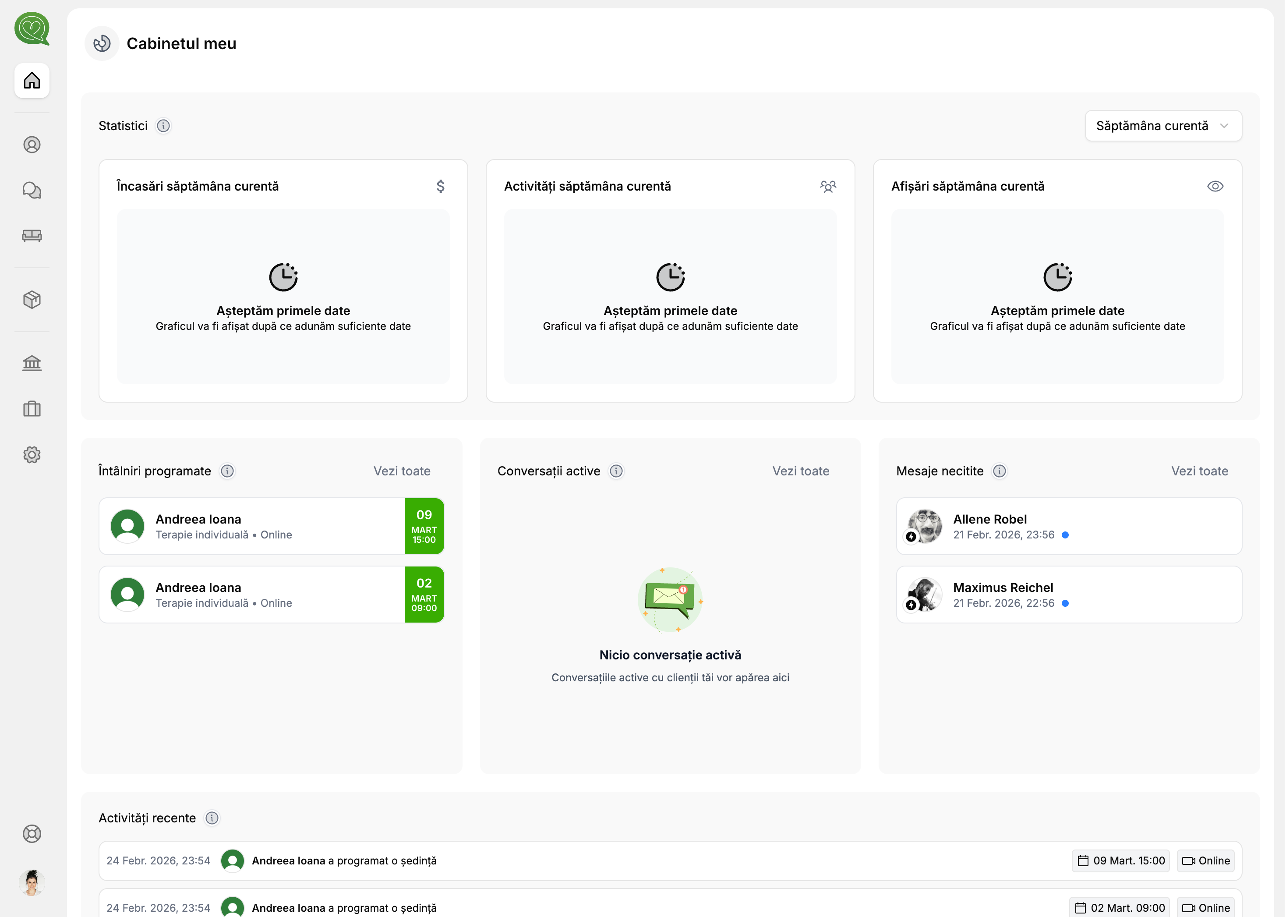Click Vezi toate for Conversații active
The image size is (1286, 917).
(801, 471)
